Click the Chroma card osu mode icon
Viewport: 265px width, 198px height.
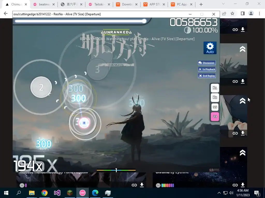(158, 185)
